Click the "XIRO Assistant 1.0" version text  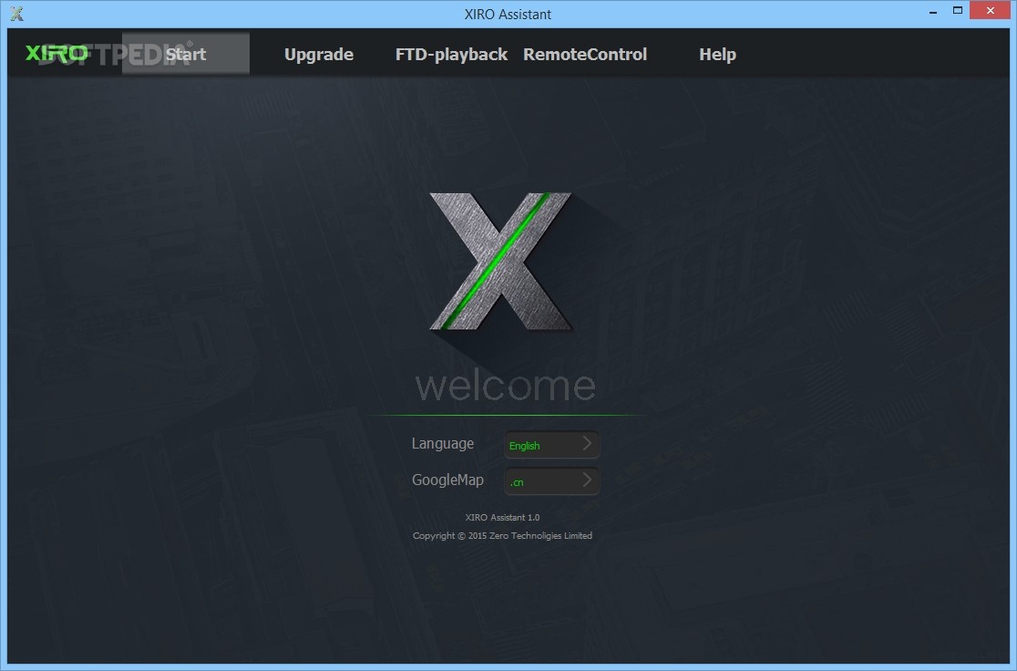(x=502, y=517)
